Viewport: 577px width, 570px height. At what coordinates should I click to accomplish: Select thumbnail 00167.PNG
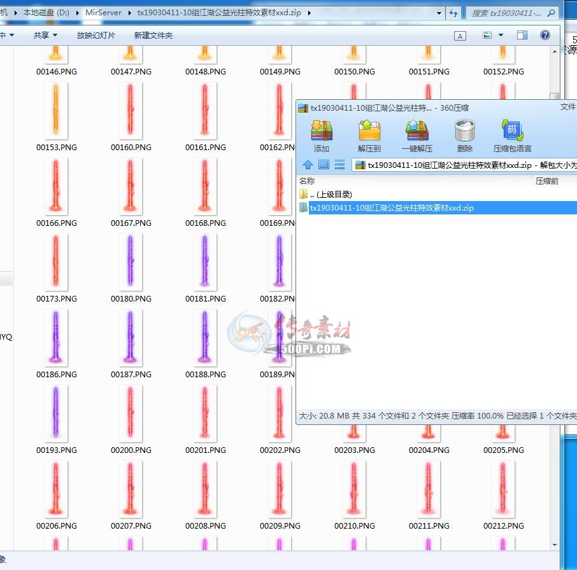click(x=131, y=186)
